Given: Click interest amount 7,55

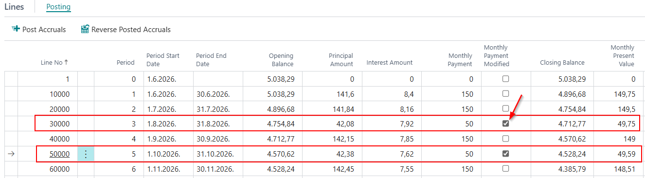Looking at the screenshot, I should pyautogui.click(x=406, y=169).
